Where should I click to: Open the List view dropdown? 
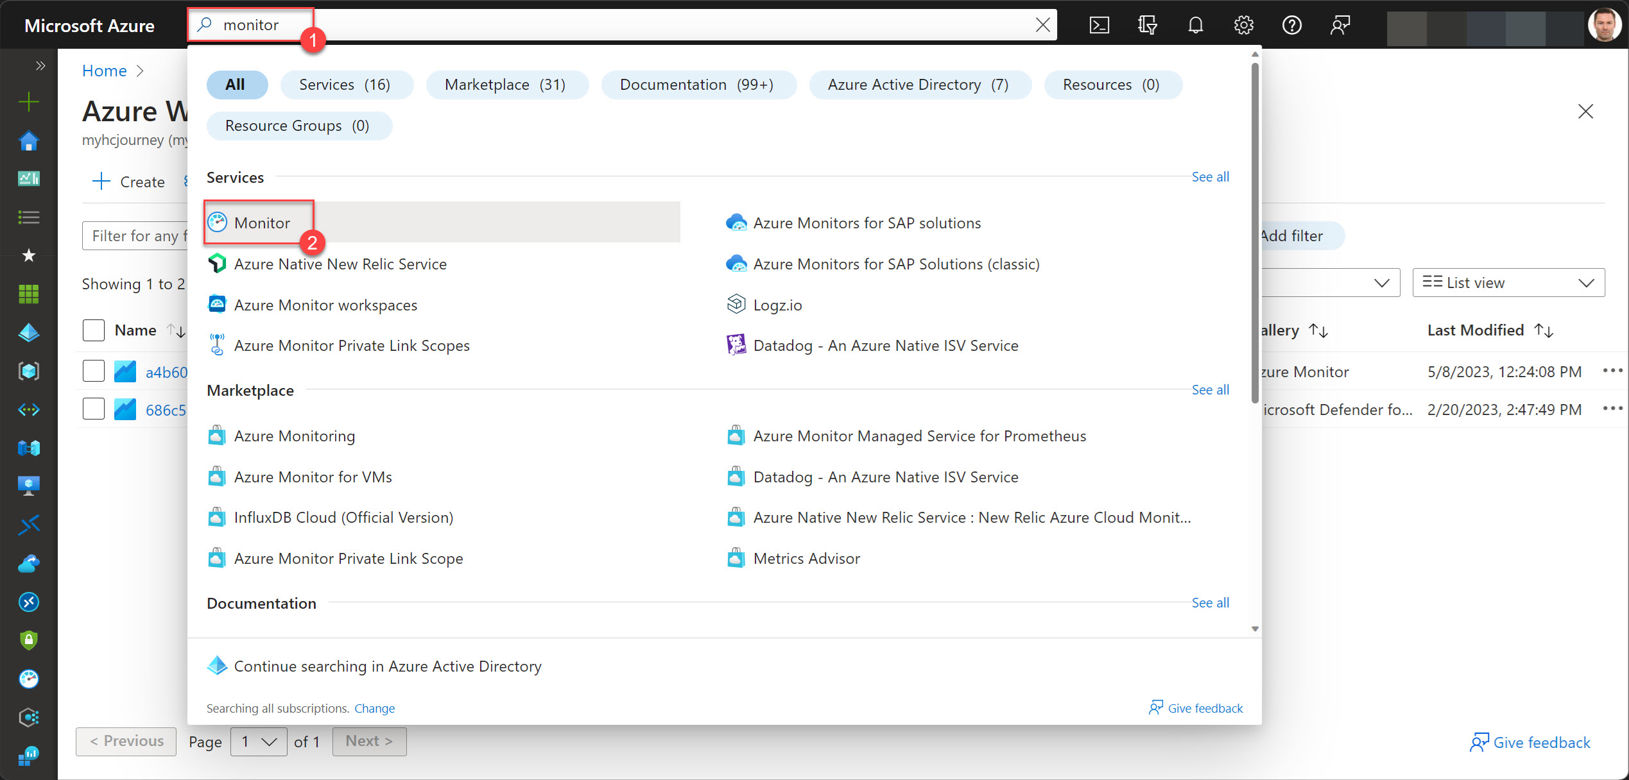(x=1508, y=282)
